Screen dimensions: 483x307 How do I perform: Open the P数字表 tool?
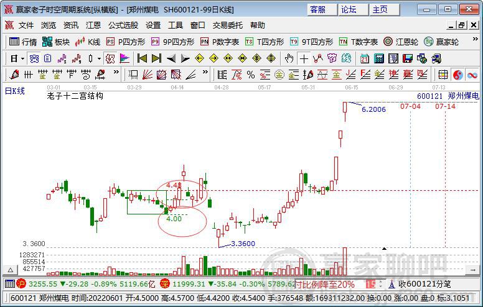220,42
